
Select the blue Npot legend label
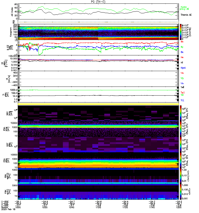(183, 68)
